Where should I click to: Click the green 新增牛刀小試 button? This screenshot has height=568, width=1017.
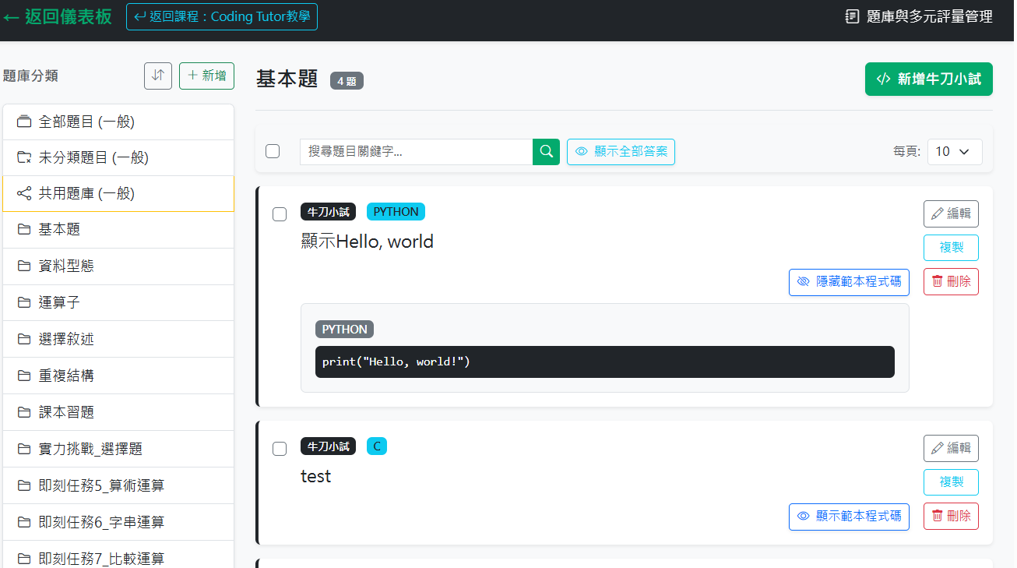pyautogui.click(x=928, y=79)
